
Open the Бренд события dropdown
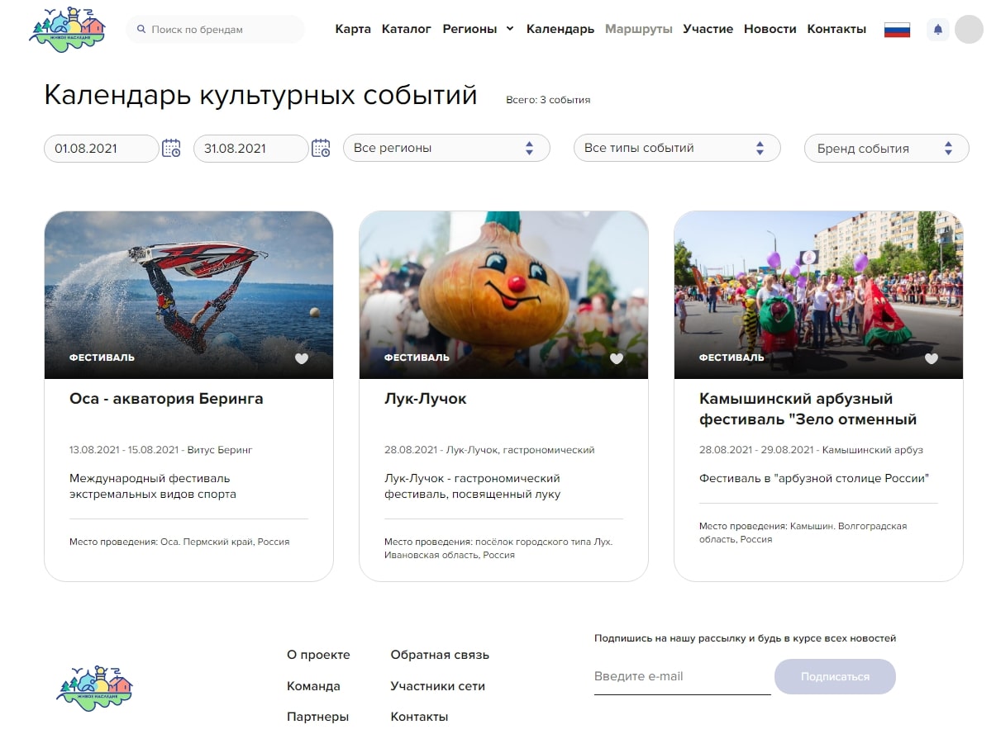[x=886, y=149]
